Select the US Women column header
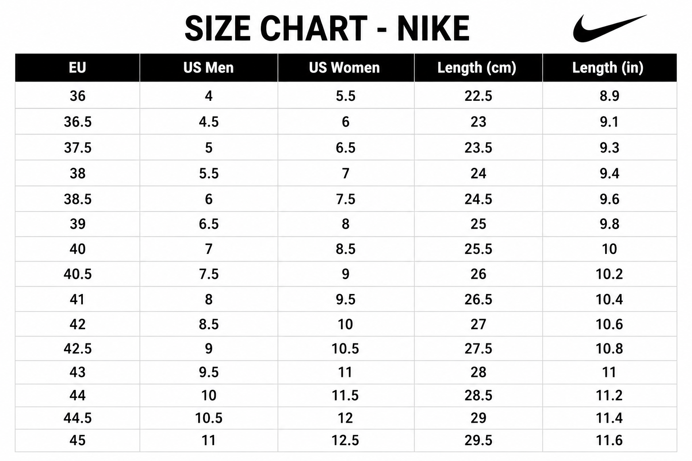This screenshot has height=461, width=692. tap(346, 68)
